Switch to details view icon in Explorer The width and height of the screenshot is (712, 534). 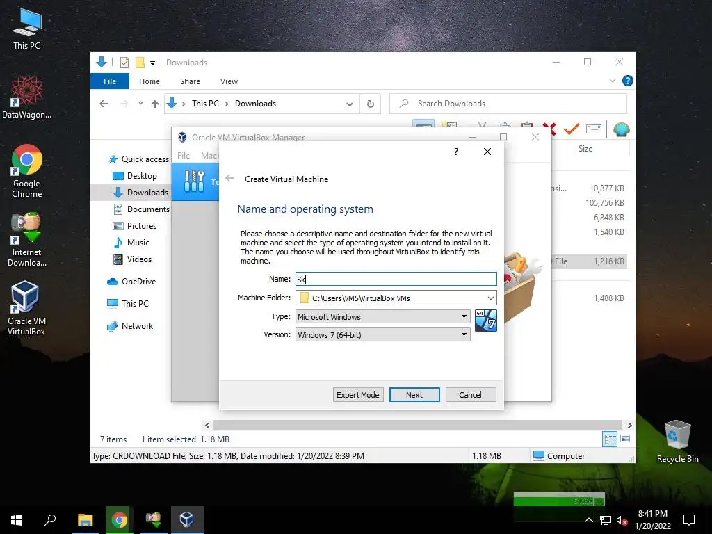609,439
